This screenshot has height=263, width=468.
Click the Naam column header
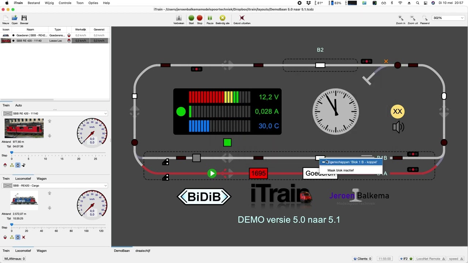click(30, 30)
